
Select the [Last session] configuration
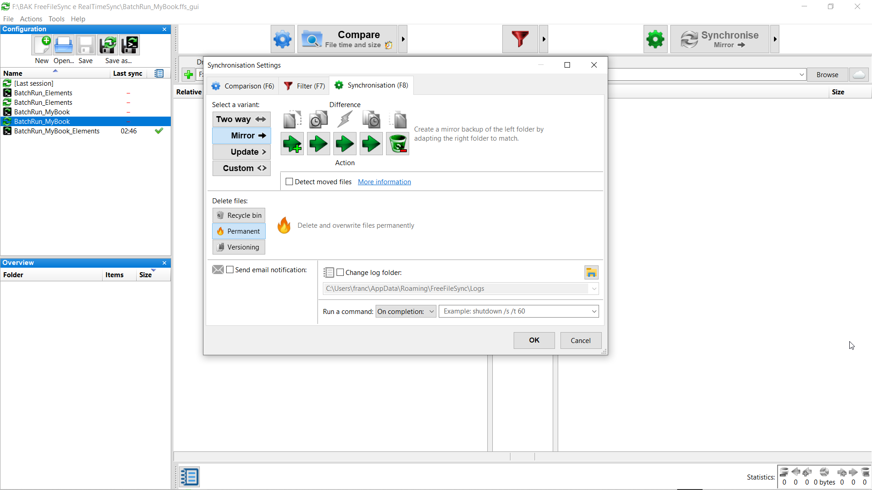[x=85, y=83]
